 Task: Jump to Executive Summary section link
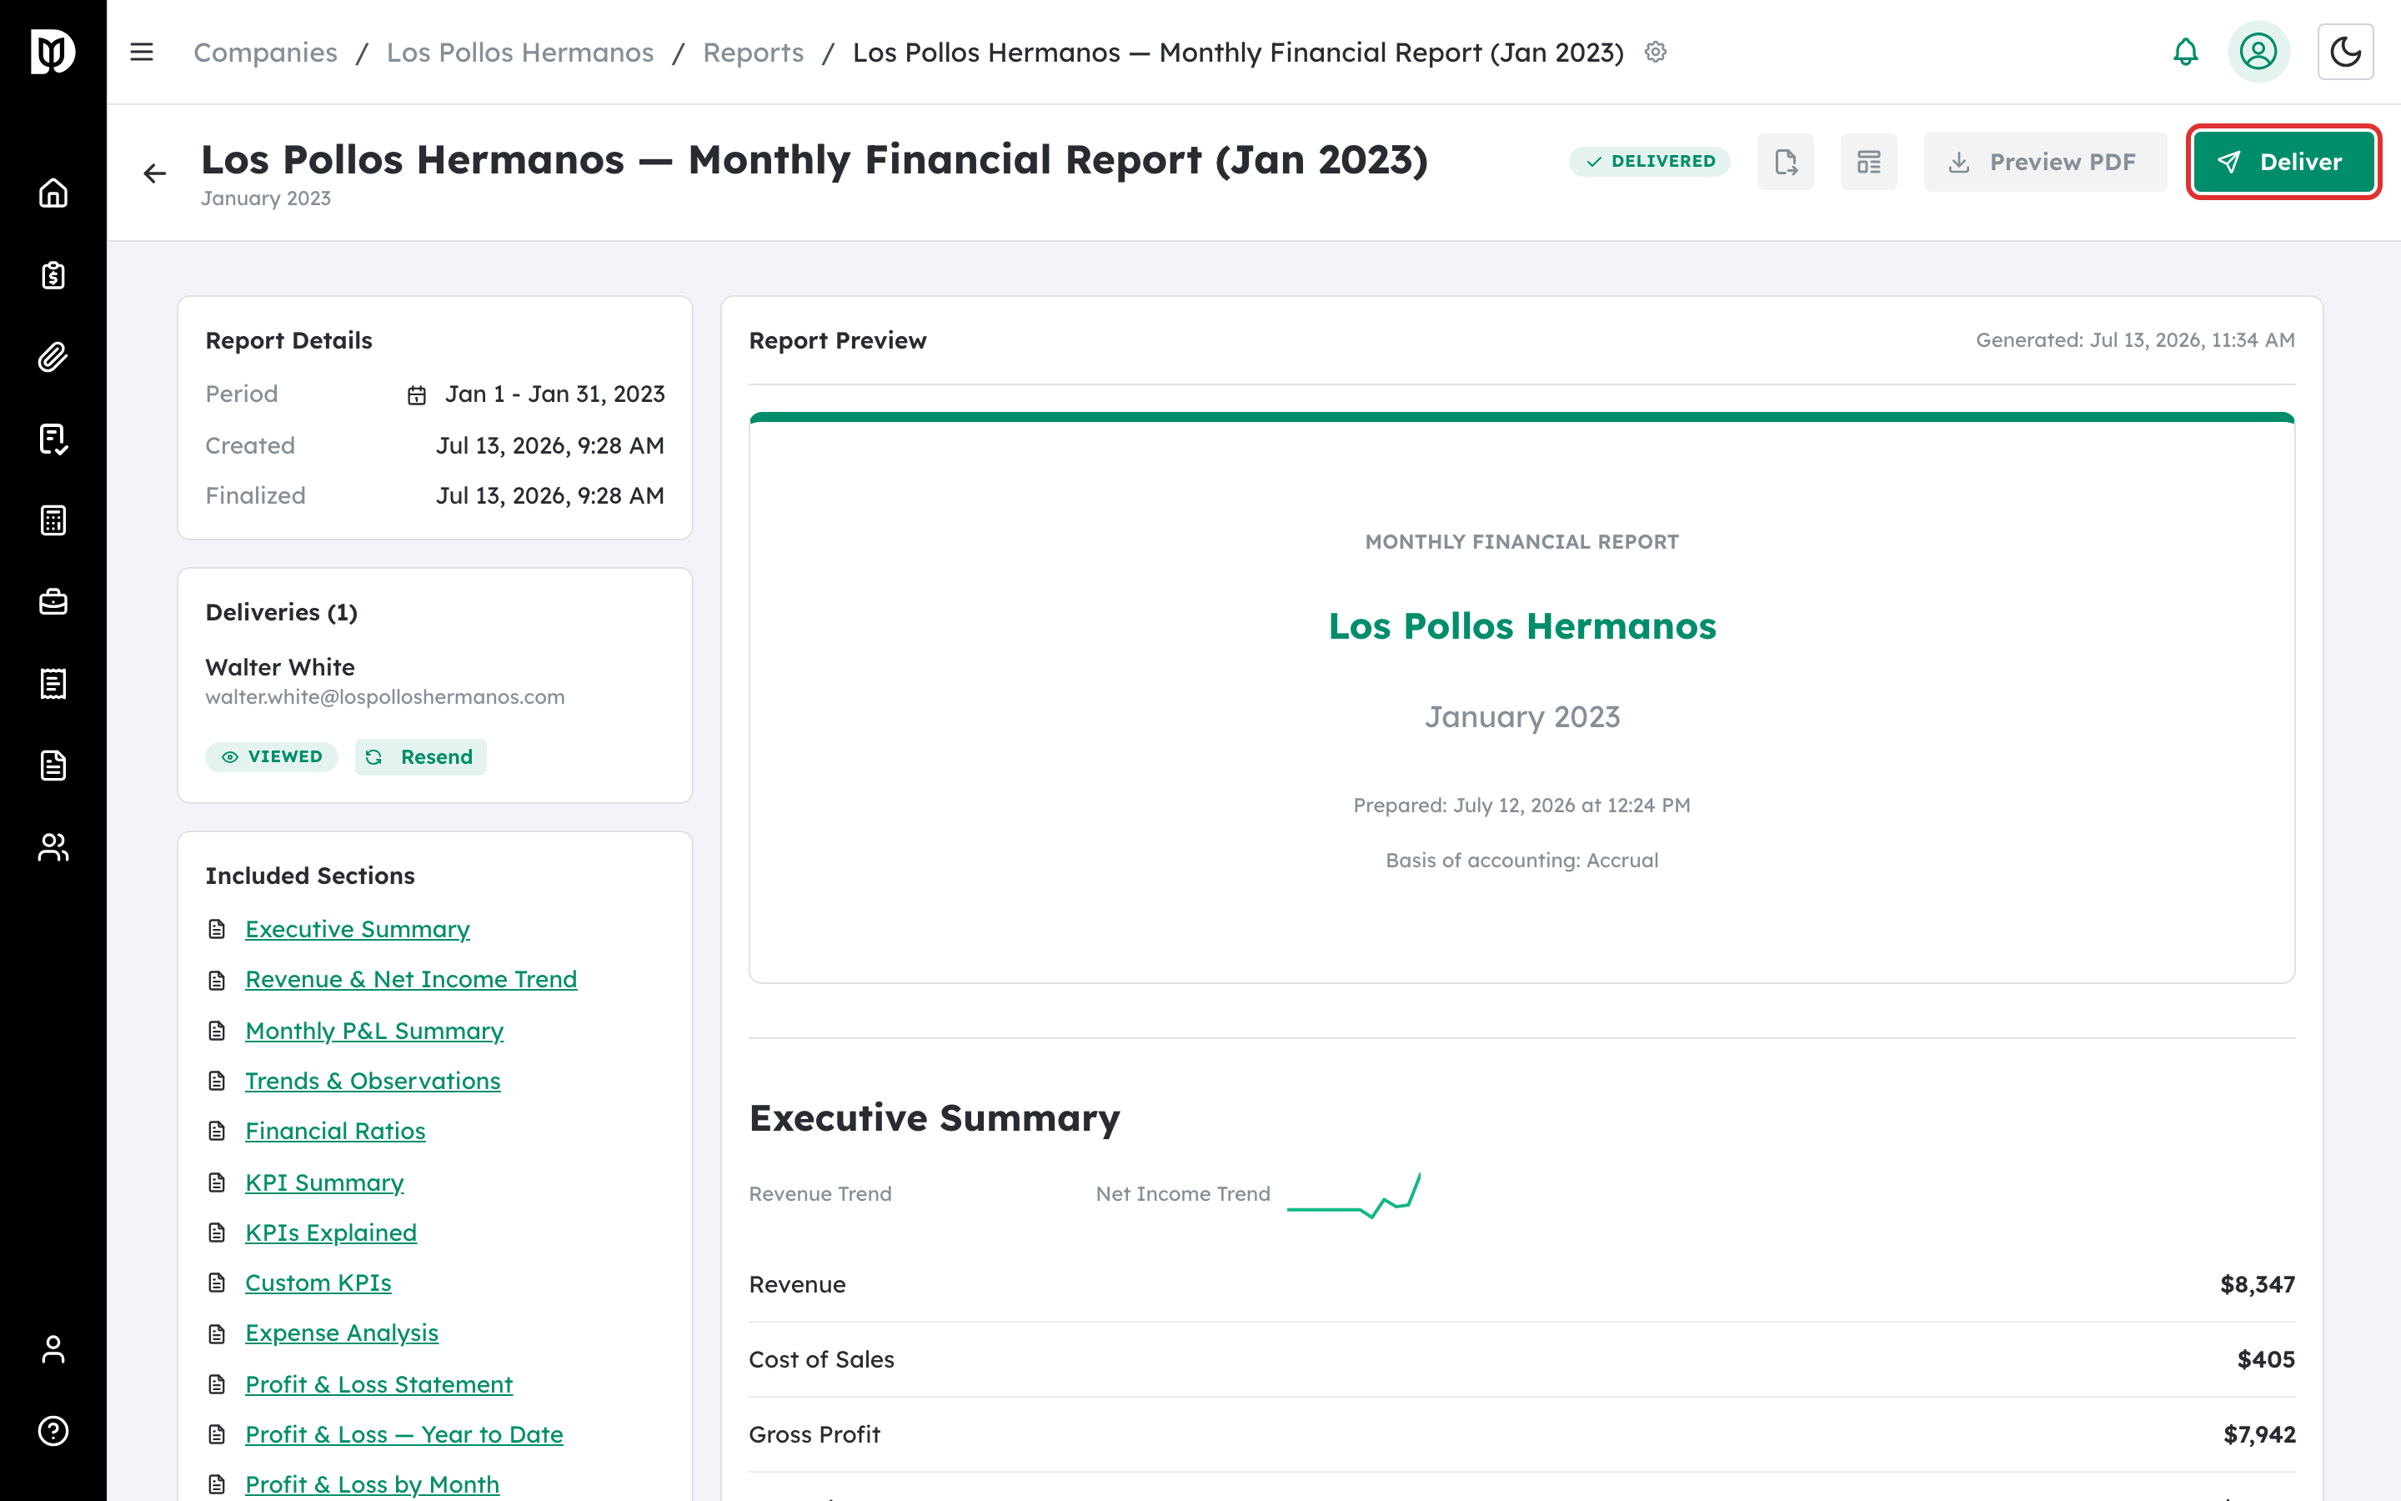(357, 929)
